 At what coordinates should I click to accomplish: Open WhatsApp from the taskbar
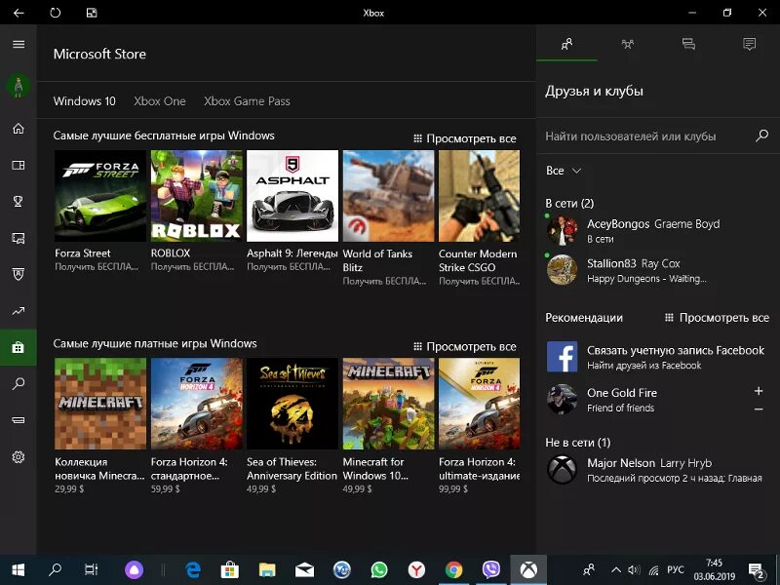[x=379, y=569]
